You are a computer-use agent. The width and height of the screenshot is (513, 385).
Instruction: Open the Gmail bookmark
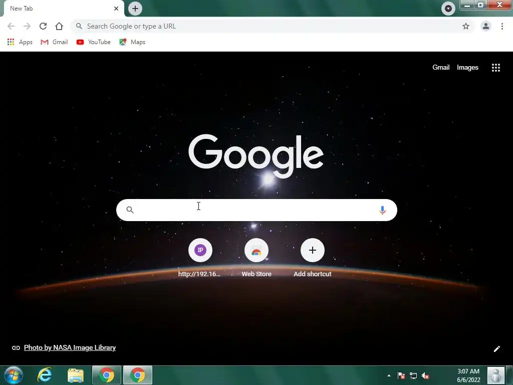click(x=54, y=42)
